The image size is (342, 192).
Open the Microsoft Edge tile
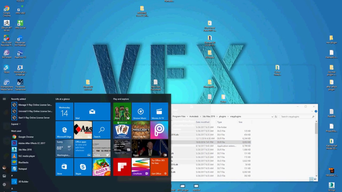pos(64,130)
